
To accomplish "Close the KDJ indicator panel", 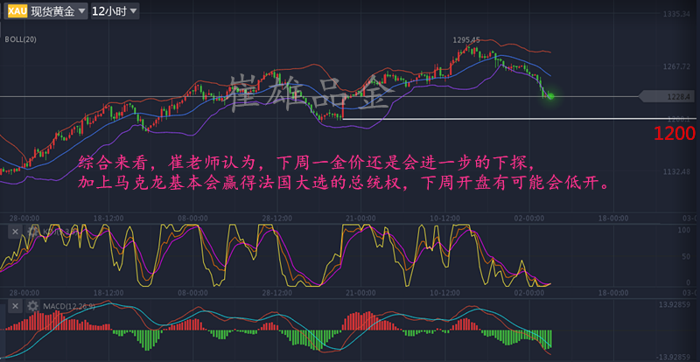I will coord(15,232).
